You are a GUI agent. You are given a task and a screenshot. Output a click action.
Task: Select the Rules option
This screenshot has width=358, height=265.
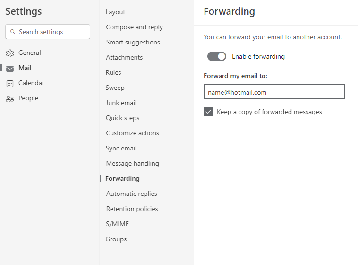pos(113,72)
